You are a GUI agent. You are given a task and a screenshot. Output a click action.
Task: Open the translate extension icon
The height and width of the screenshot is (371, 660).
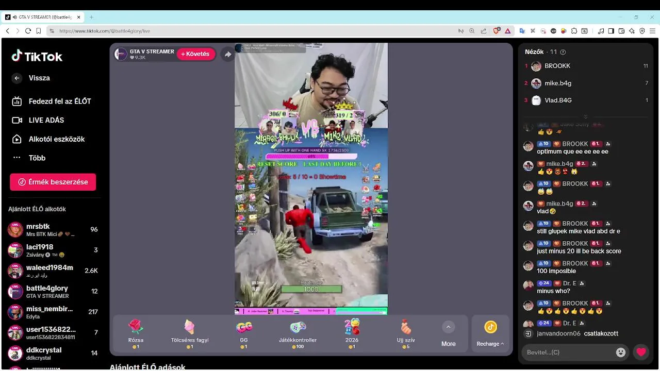522,31
